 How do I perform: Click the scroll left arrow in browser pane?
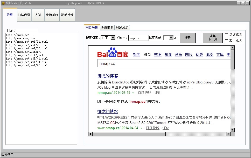click(x=90, y=134)
